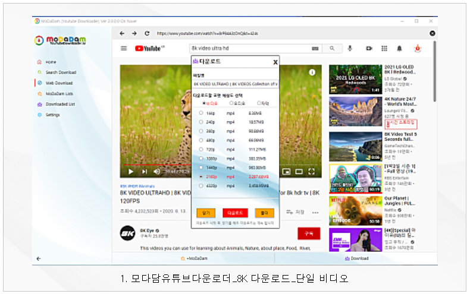
Task: Open the YouTube apps grid icon
Action: click(x=384, y=48)
